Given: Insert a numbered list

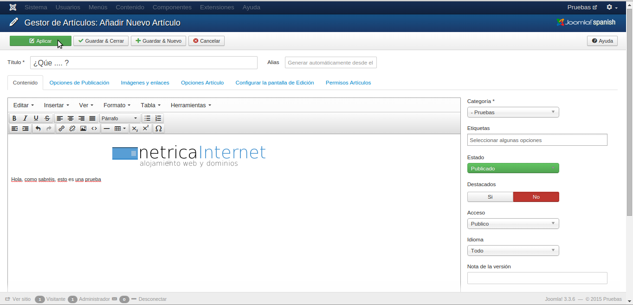Looking at the screenshot, I should pos(158,118).
